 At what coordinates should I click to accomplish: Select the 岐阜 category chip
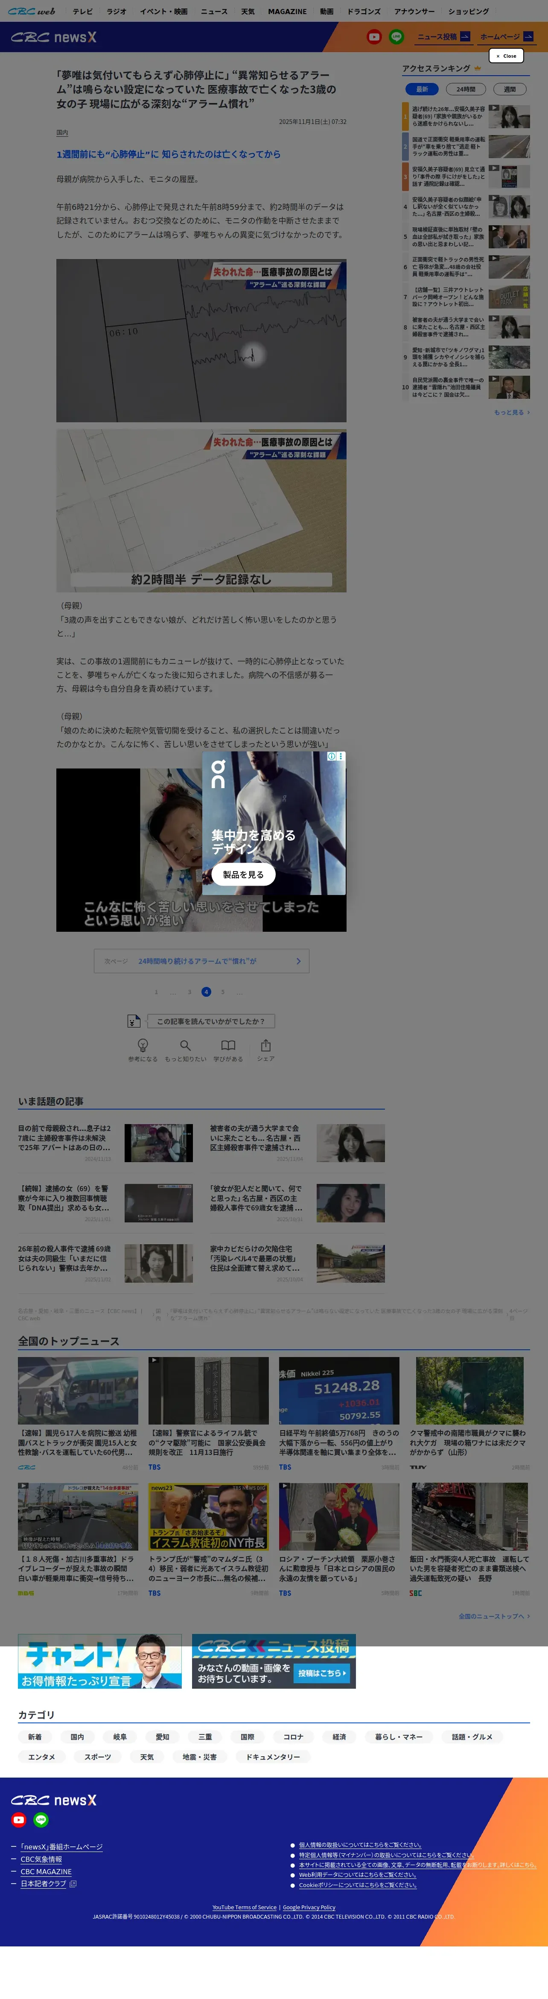tap(120, 1737)
